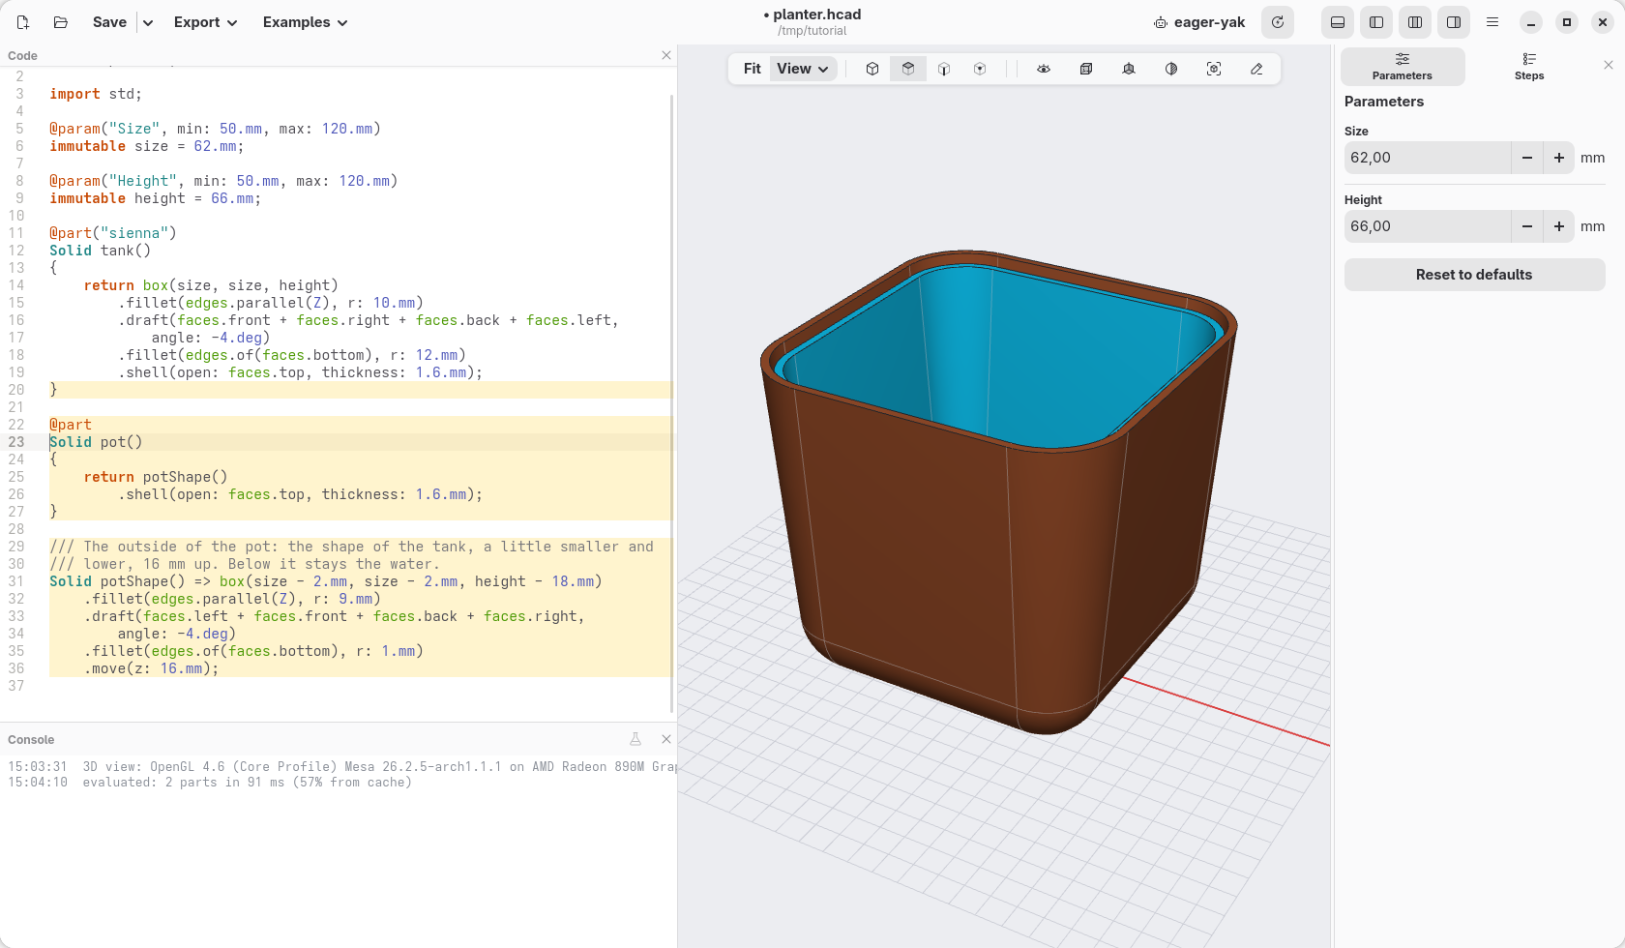Click Reset to defaults button

coord(1474,275)
